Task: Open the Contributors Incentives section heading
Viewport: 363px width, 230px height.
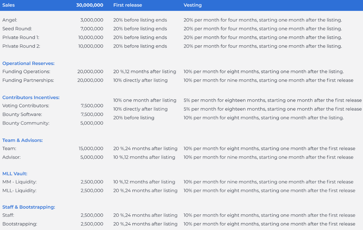Action: click(x=31, y=98)
